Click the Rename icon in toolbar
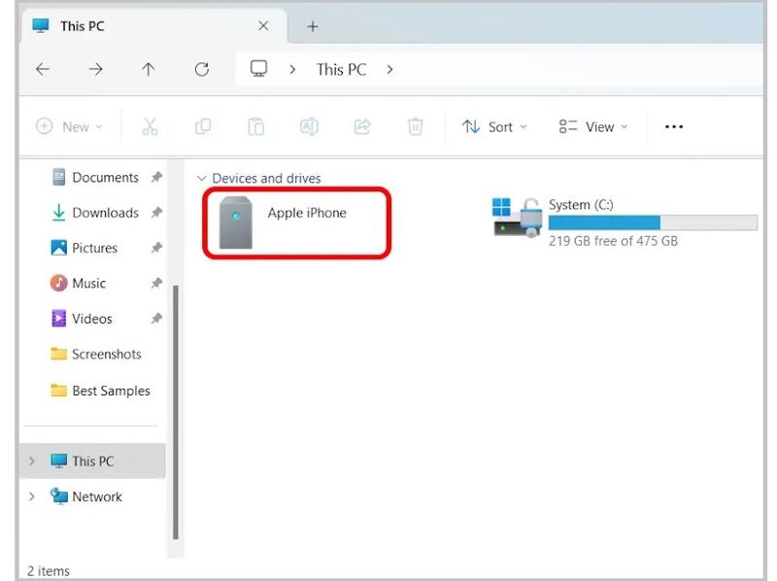Screen dimensions: 777x581 [x=309, y=127]
